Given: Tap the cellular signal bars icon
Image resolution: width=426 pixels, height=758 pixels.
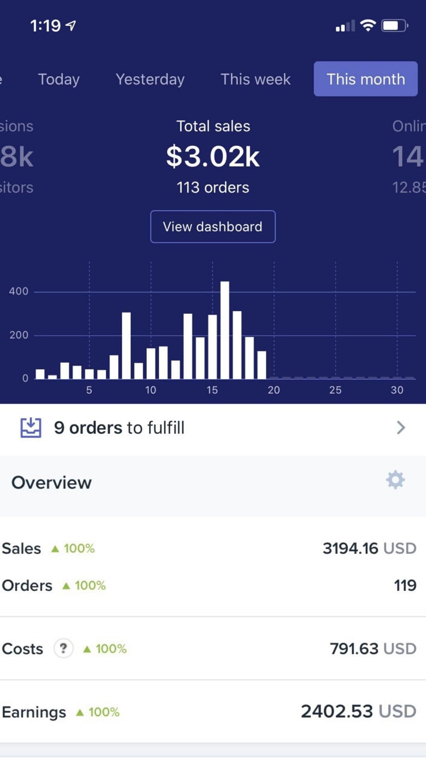Looking at the screenshot, I should pyautogui.click(x=345, y=26).
